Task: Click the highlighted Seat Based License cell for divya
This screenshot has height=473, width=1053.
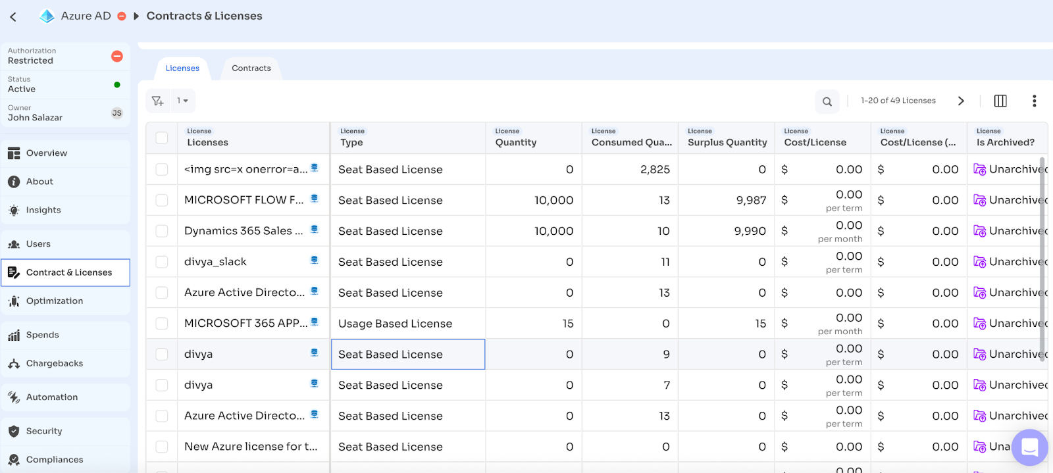Action: pos(408,355)
